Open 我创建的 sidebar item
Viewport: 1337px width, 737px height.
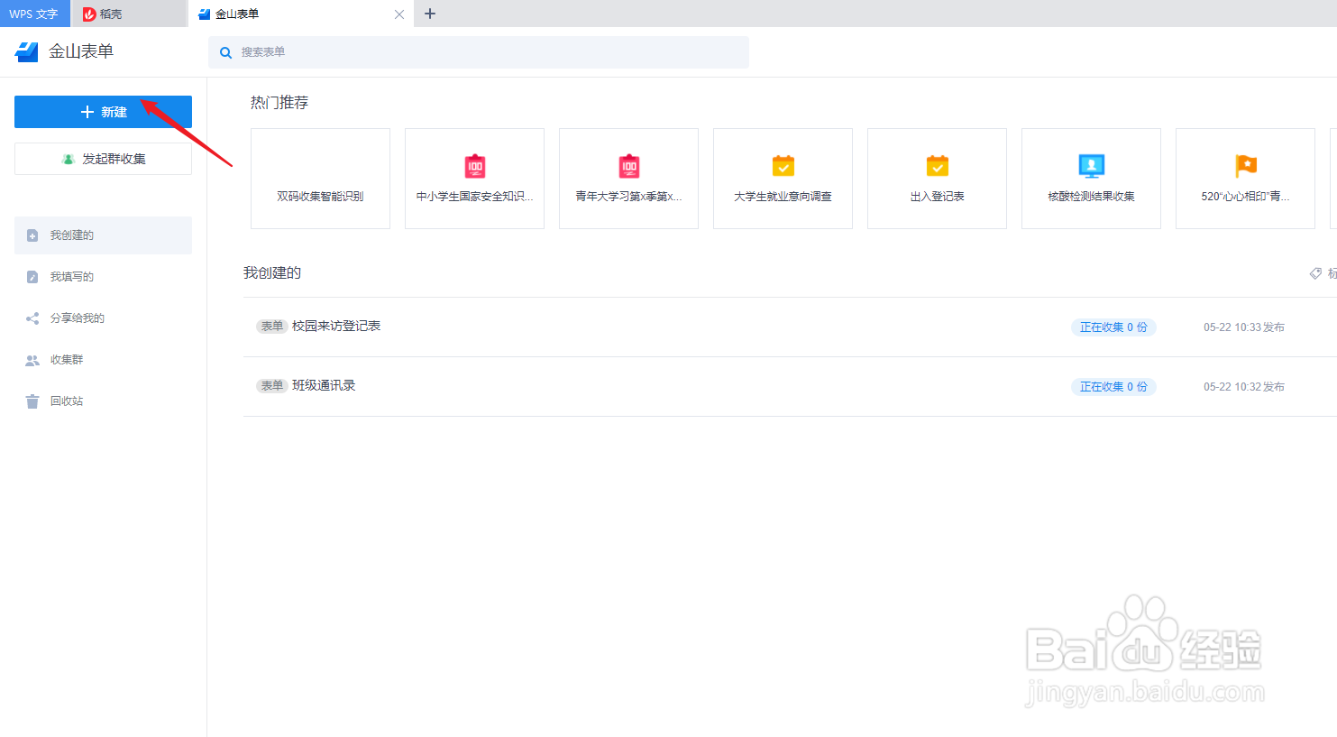tap(103, 235)
